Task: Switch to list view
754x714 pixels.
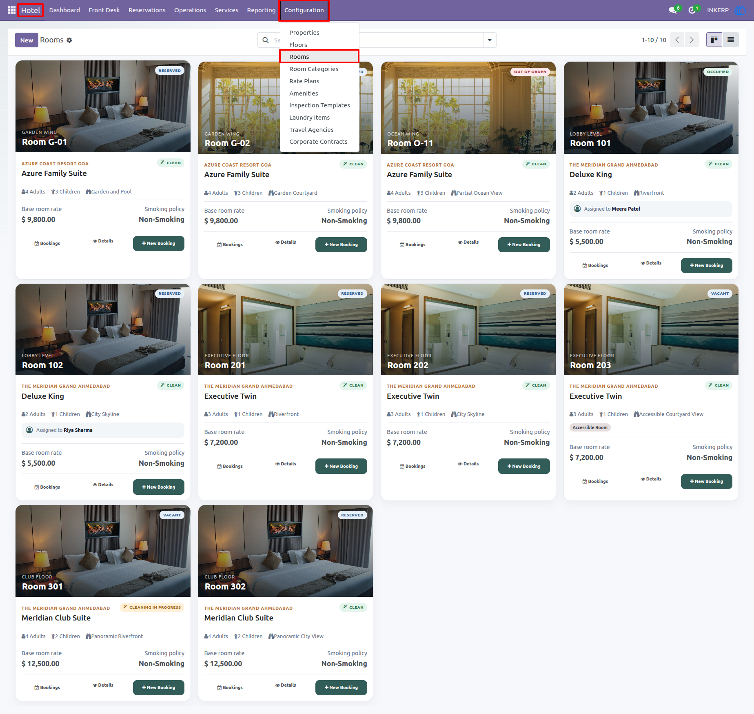Action: 731,40
